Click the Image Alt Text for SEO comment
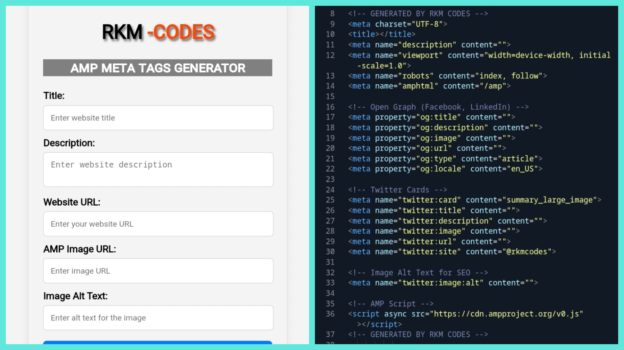624x350 pixels. click(x=418, y=273)
